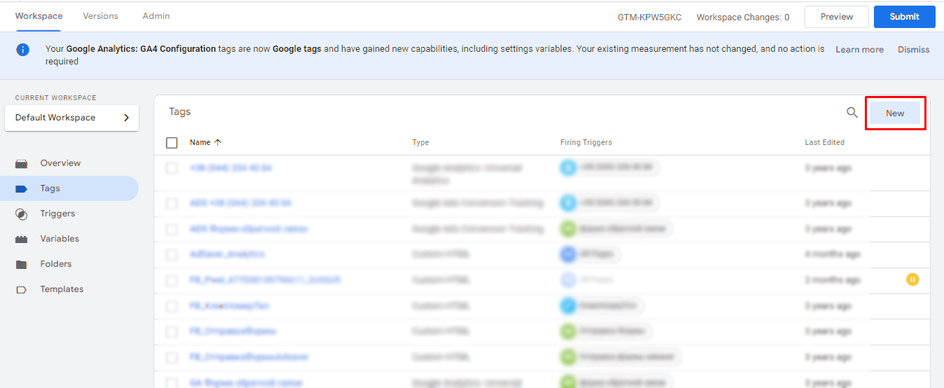Click green trigger icon in ADS Форма row
Viewport: 944px width, 388px height.
[x=568, y=228]
